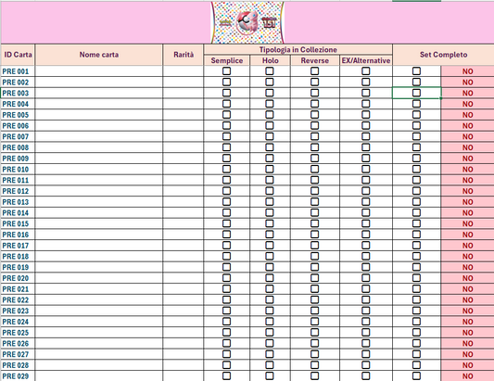Toggle Set Completo checkbox for PRE 008
The image size is (494, 381).
pyautogui.click(x=416, y=147)
